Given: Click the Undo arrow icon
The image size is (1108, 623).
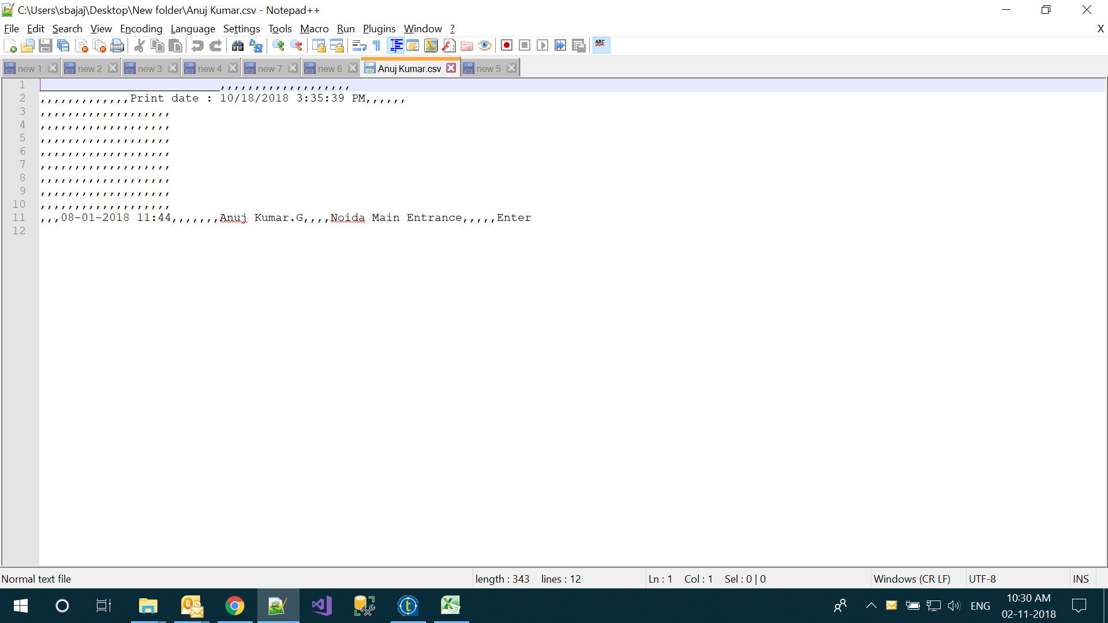Looking at the screenshot, I should coord(197,46).
